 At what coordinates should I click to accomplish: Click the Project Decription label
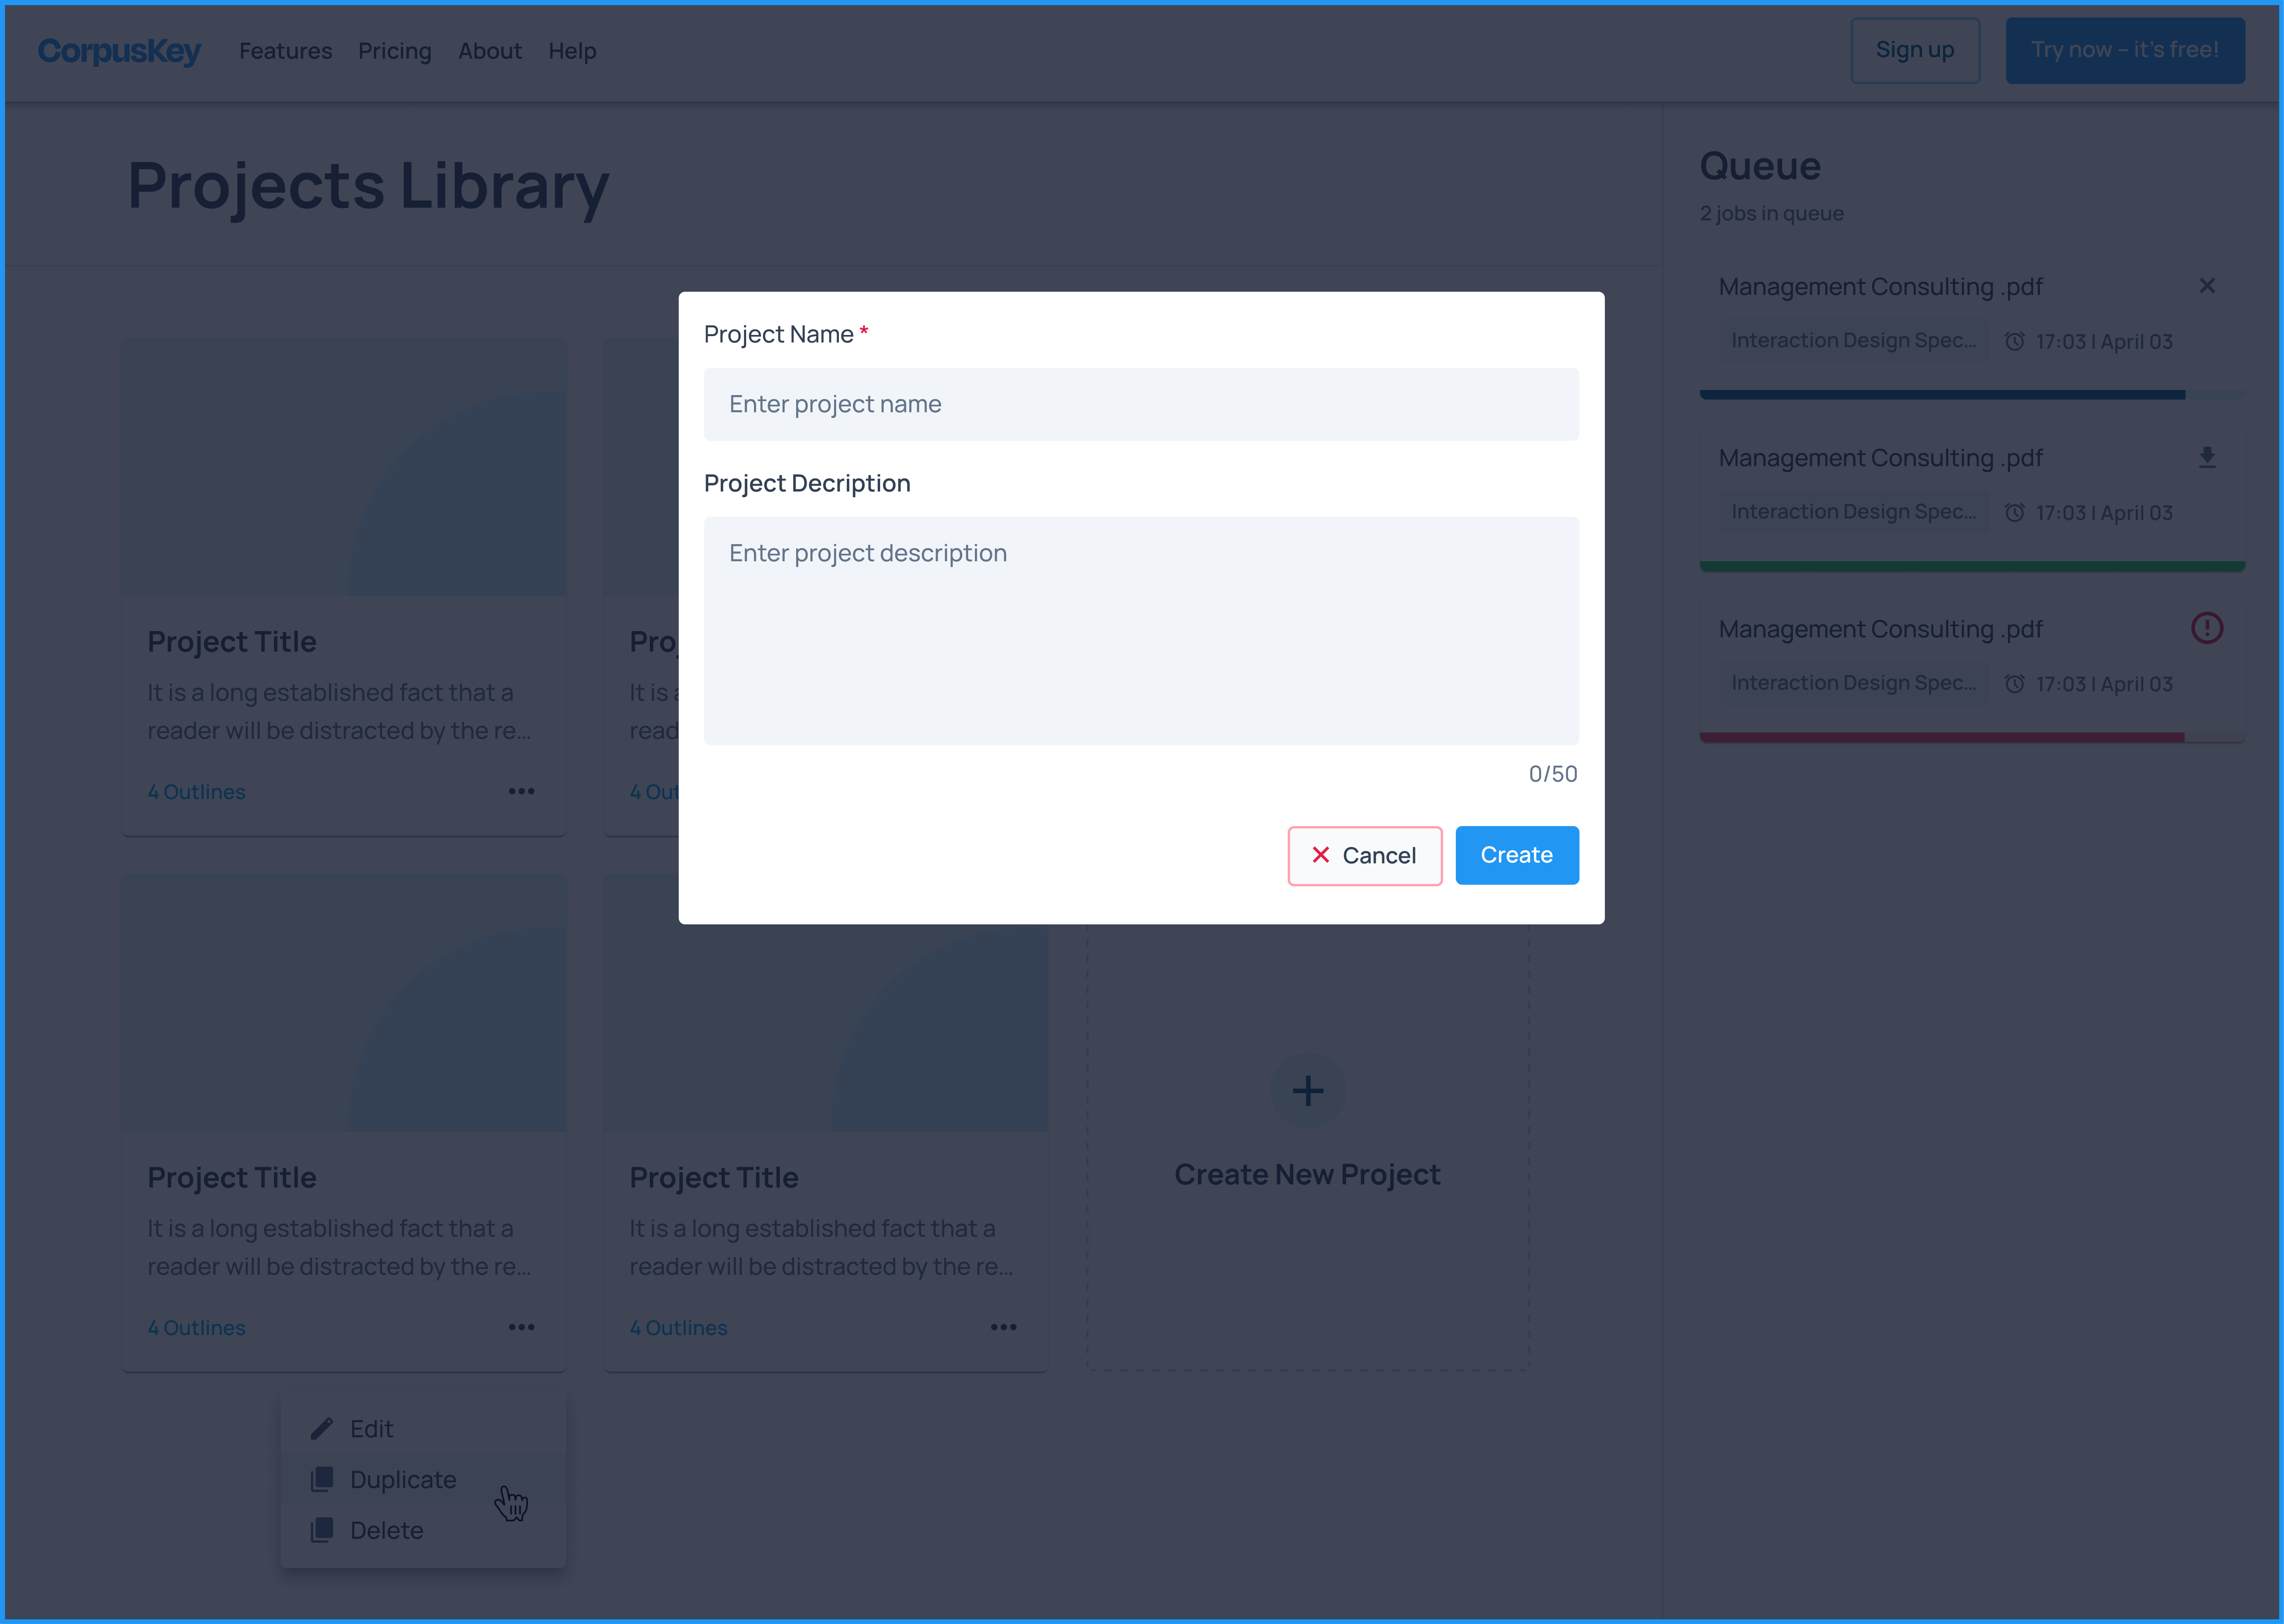807,483
